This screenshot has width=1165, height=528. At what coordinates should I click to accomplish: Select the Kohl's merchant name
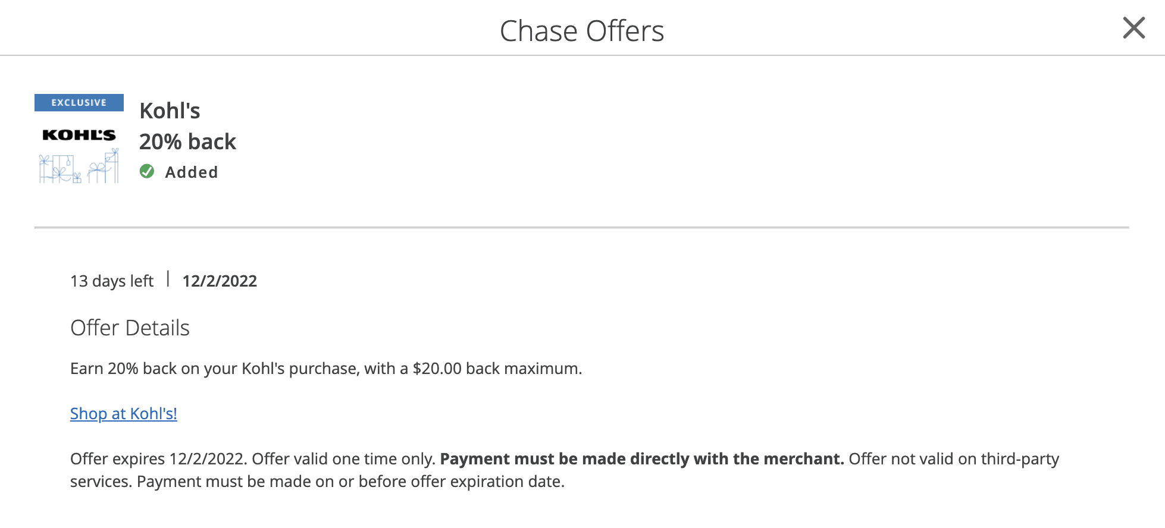[x=170, y=111]
